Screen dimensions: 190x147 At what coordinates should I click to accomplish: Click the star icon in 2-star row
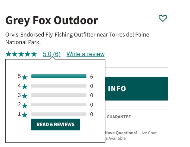(25, 105)
